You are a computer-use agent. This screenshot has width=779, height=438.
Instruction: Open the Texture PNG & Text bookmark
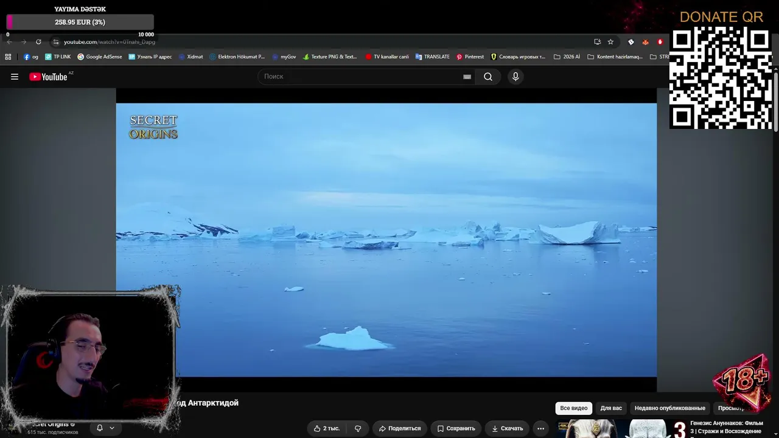point(330,57)
